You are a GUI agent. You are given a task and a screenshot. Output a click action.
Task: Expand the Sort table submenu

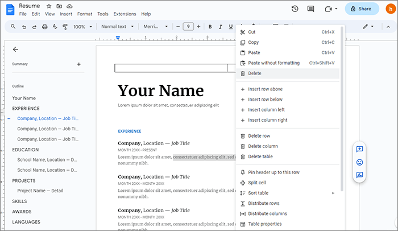(333, 193)
